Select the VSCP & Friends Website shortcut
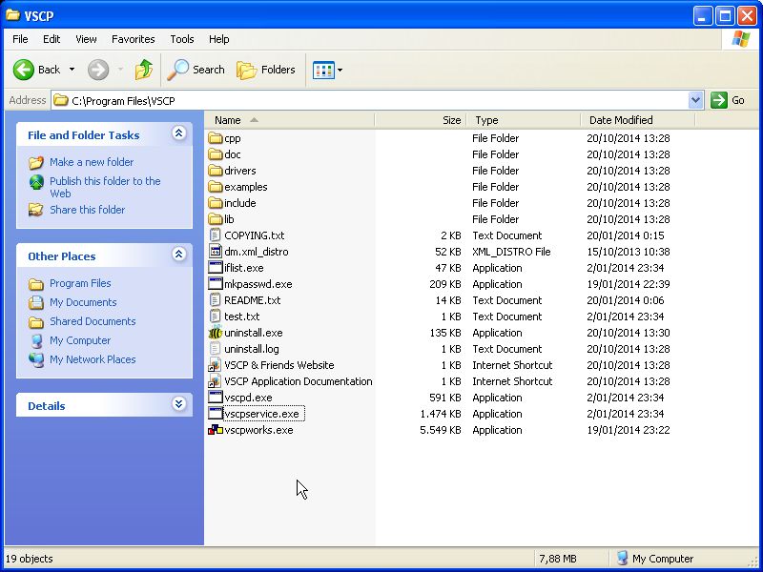Image resolution: width=763 pixels, height=572 pixels. [278, 365]
